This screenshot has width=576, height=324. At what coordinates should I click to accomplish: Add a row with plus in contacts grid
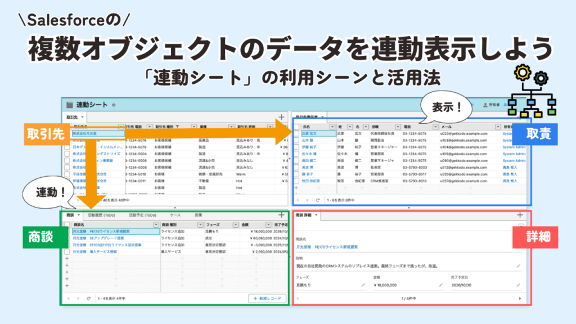pyautogui.click(x=296, y=188)
